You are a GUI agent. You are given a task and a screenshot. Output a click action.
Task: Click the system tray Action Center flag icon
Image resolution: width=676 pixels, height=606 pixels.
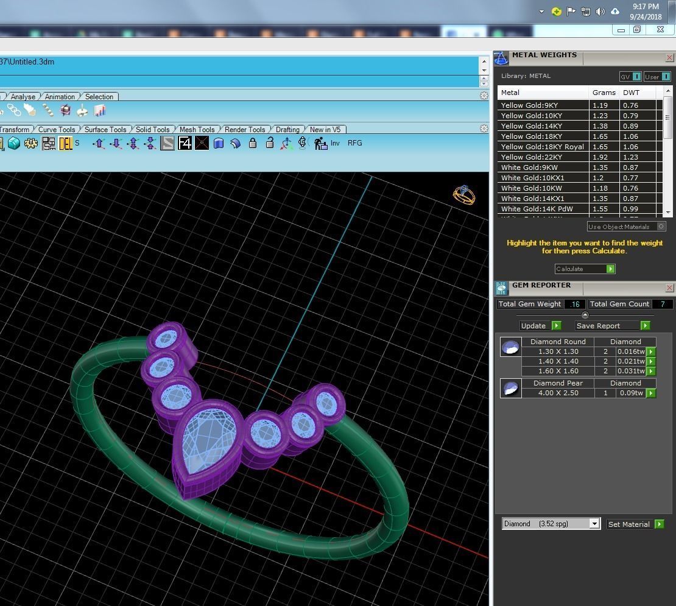[571, 12]
